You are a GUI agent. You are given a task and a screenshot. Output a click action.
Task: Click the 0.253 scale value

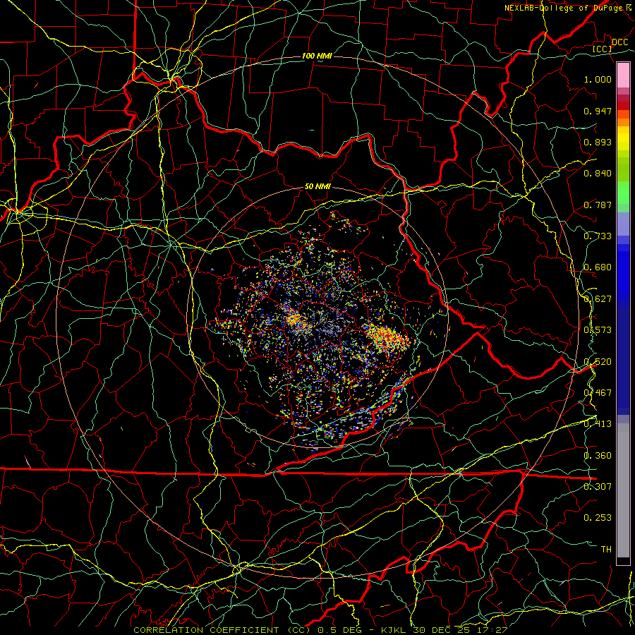click(x=598, y=518)
